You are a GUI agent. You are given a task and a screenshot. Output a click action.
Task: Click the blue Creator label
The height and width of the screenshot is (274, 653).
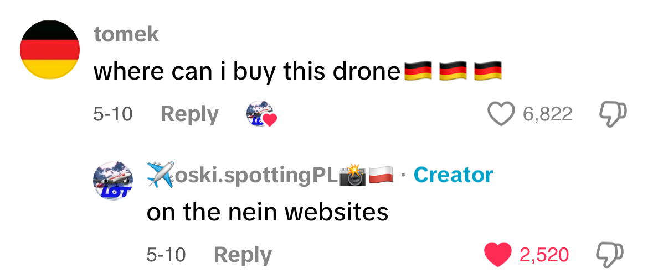point(453,175)
